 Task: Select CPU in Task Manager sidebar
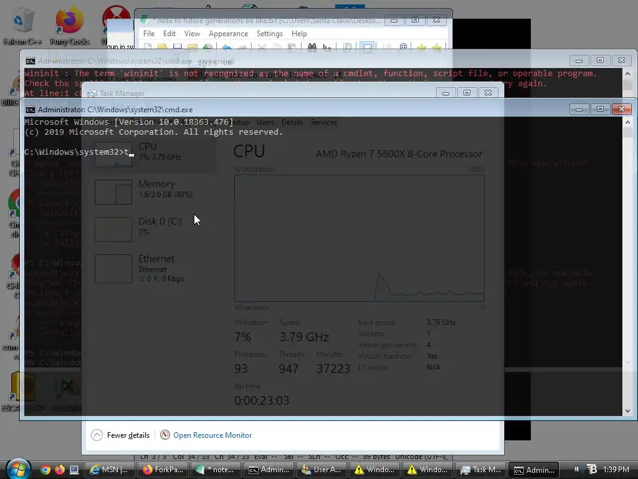pos(153,154)
